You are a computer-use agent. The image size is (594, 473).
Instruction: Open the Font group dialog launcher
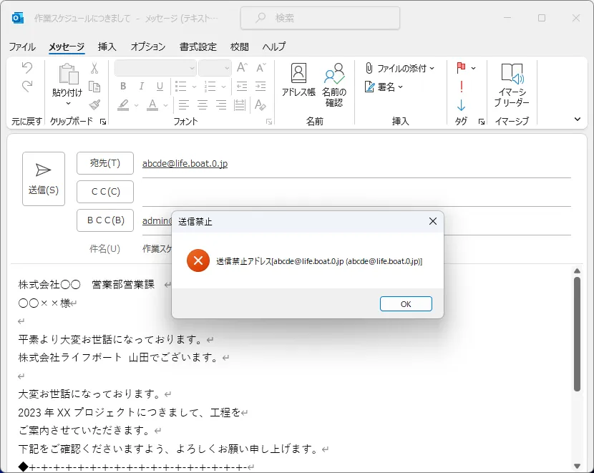[269, 122]
